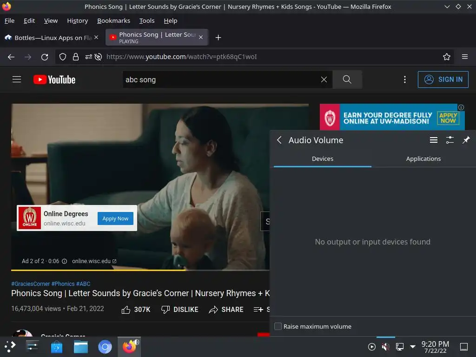476x357 pixels.
Task: Close the Phonics Song browser tab
Action: click(x=201, y=37)
